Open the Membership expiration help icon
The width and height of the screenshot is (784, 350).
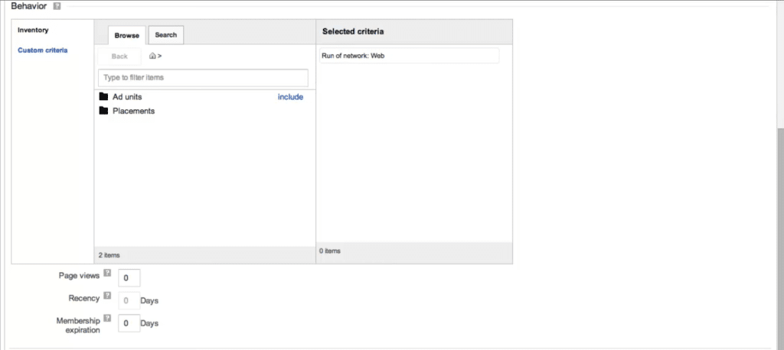pyautogui.click(x=107, y=318)
